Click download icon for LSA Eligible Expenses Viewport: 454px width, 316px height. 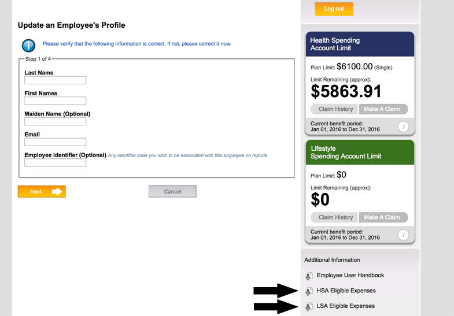[309, 306]
